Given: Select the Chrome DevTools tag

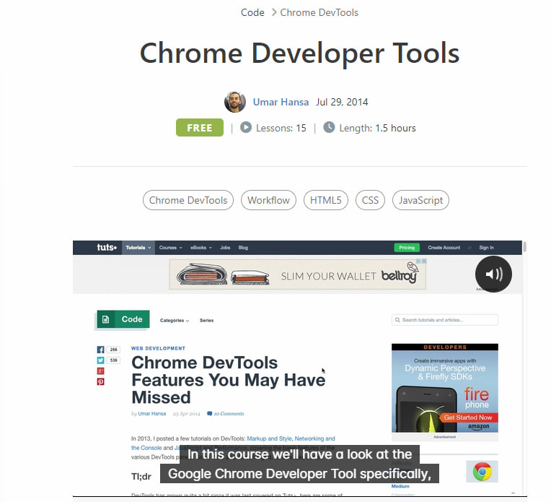Looking at the screenshot, I should pos(188,200).
